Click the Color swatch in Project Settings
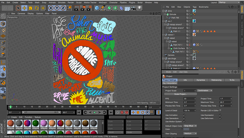 pyautogui.click(x=186, y=129)
